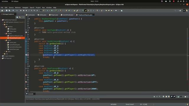This screenshot has height=106, width=189.
Task: Click the Forward navigation arrow in the toolbar
Action: pyautogui.click(x=116, y=11)
